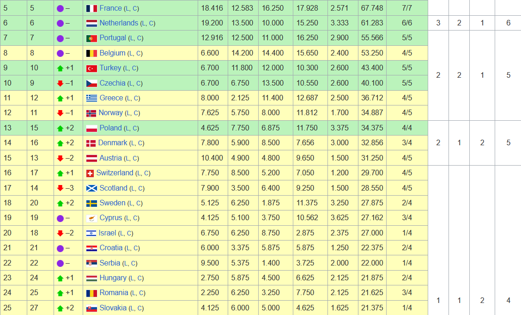Open the Cyprus country link

click(111, 217)
